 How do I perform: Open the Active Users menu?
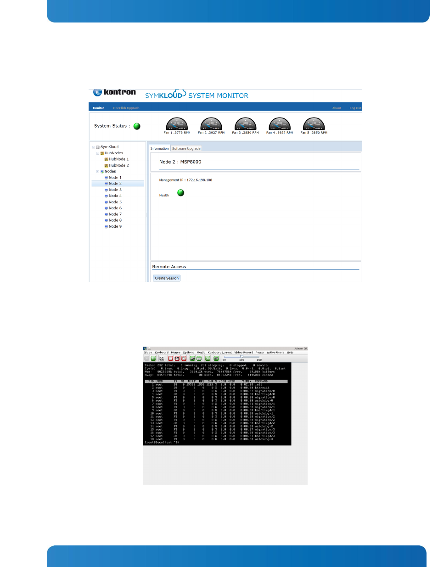click(x=275, y=353)
